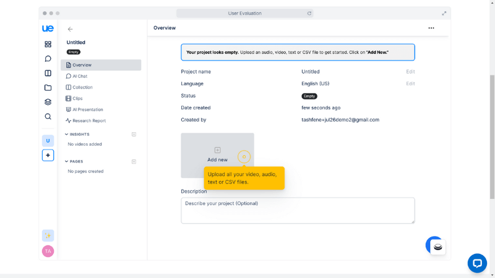The height and width of the screenshot is (278, 495).
Task: Open search with the magnifier icon
Action: click(x=48, y=117)
